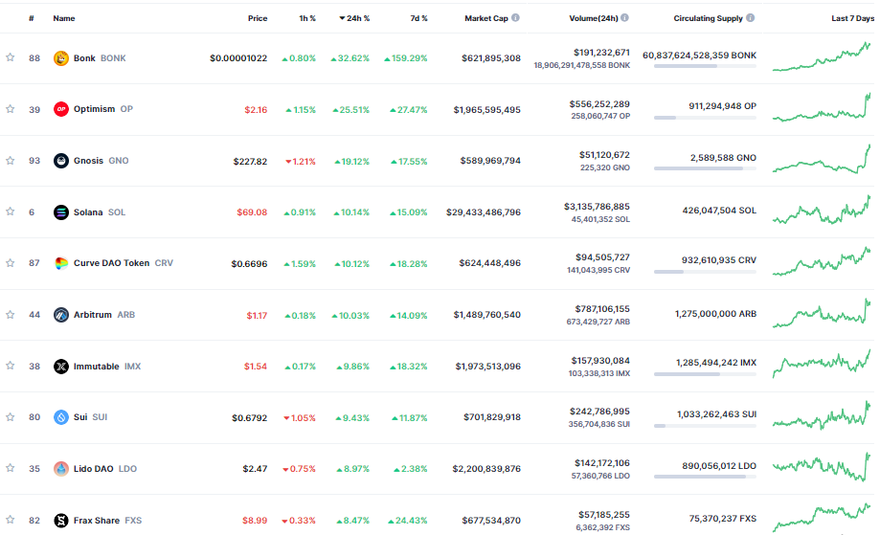Click Gnosis circulating supply progress bar
The image size is (880, 535).
click(705, 168)
